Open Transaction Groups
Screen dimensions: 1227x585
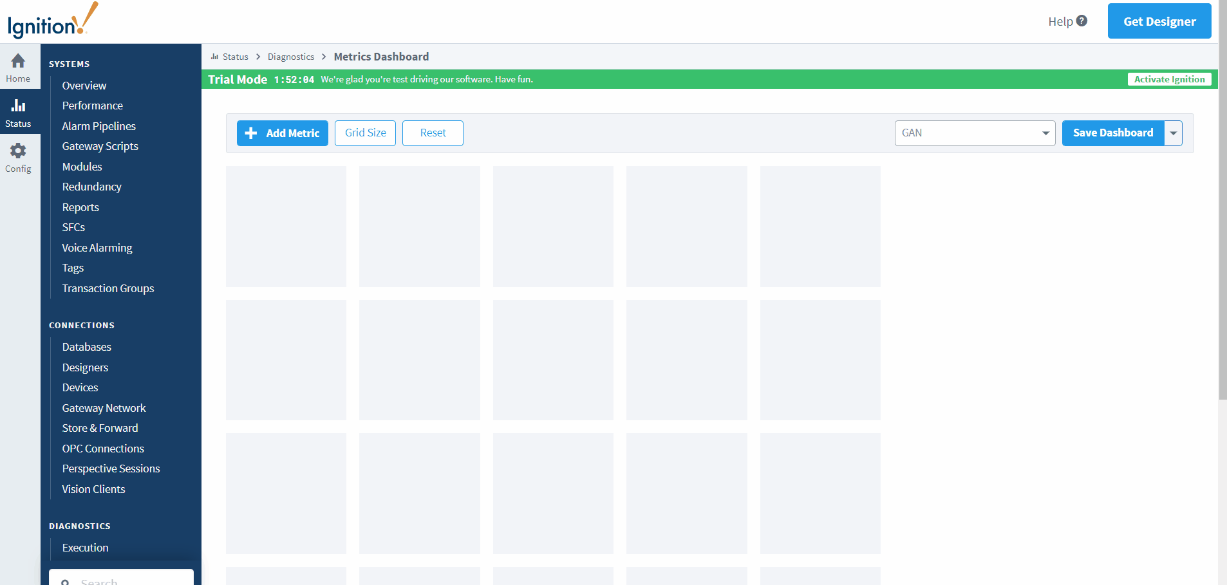pos(108,288)
